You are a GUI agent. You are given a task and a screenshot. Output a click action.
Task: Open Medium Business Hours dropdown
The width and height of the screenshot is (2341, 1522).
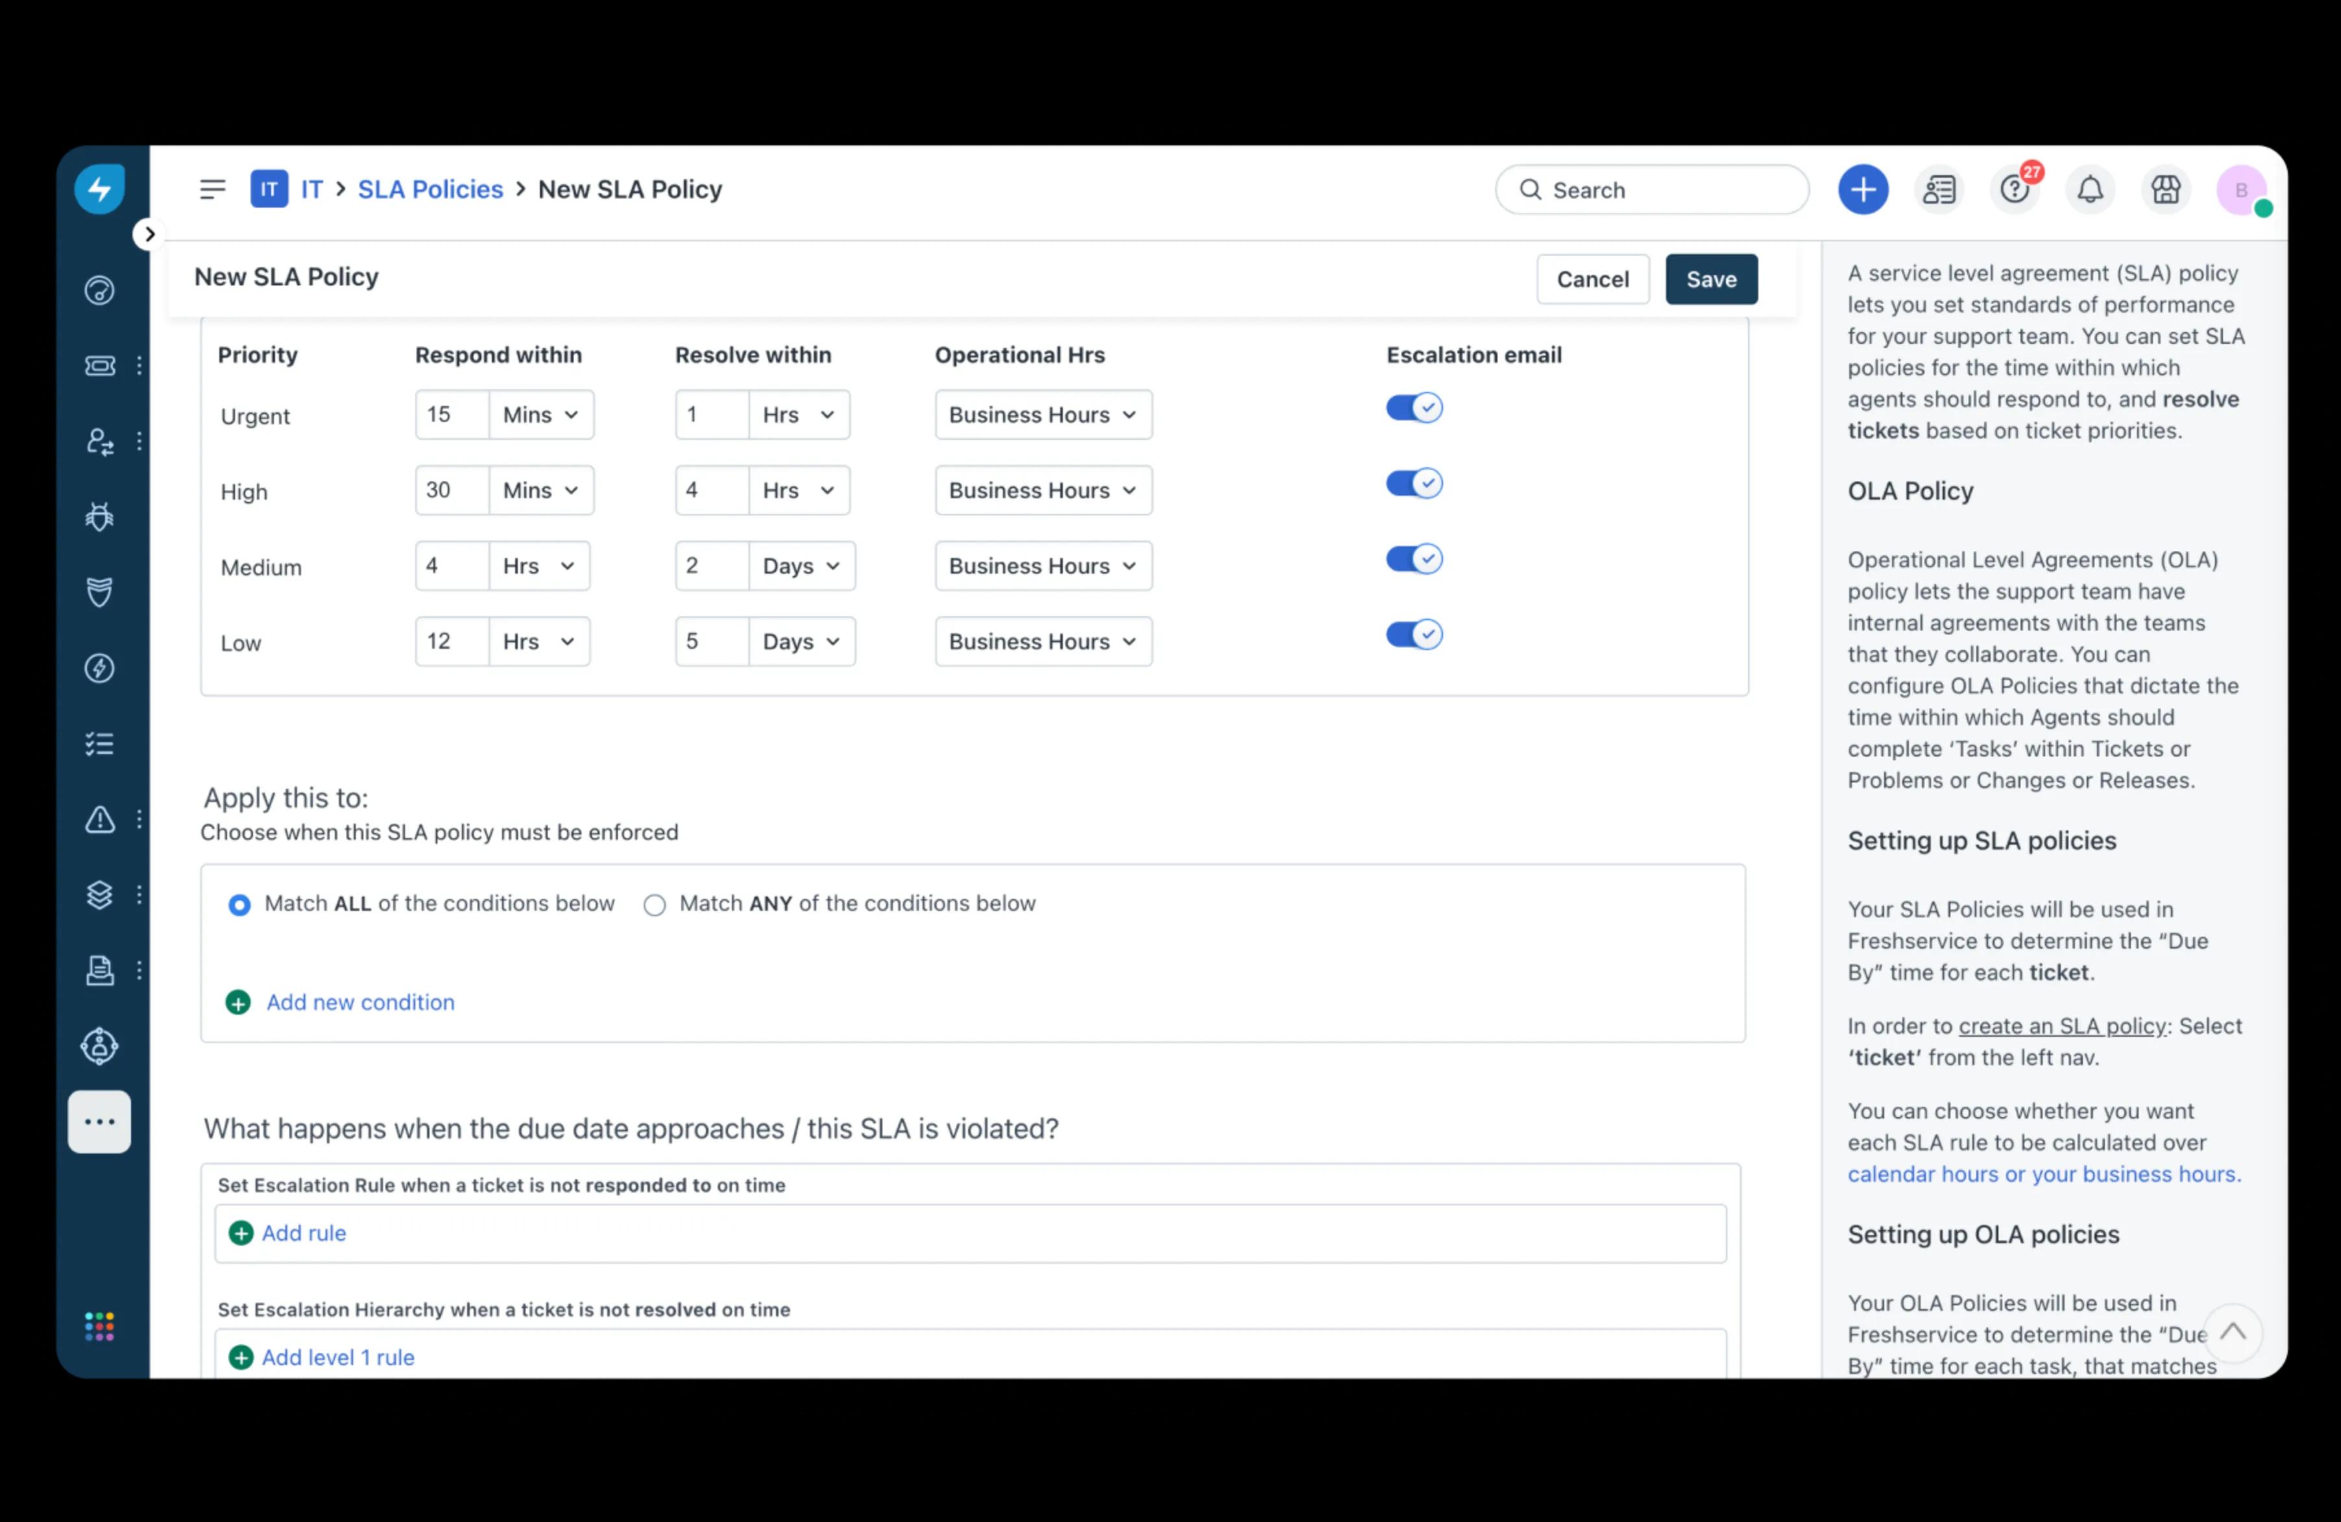[x=1043, y=566]
